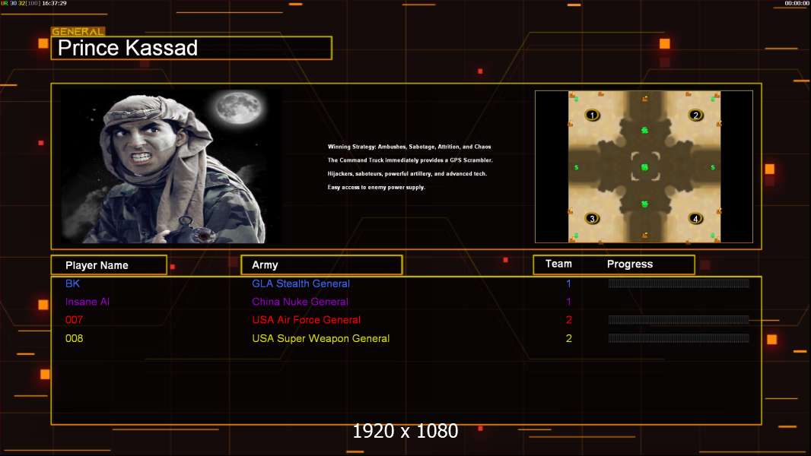Select start position 2 on minimap
Viewport: 811px width, 456px height.
(x=695, y=115)
